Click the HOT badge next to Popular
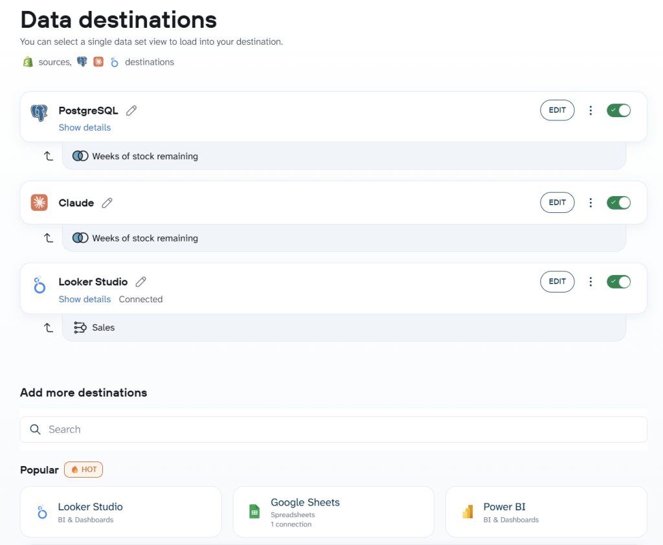The image size is (663, 545). (84, 470)
